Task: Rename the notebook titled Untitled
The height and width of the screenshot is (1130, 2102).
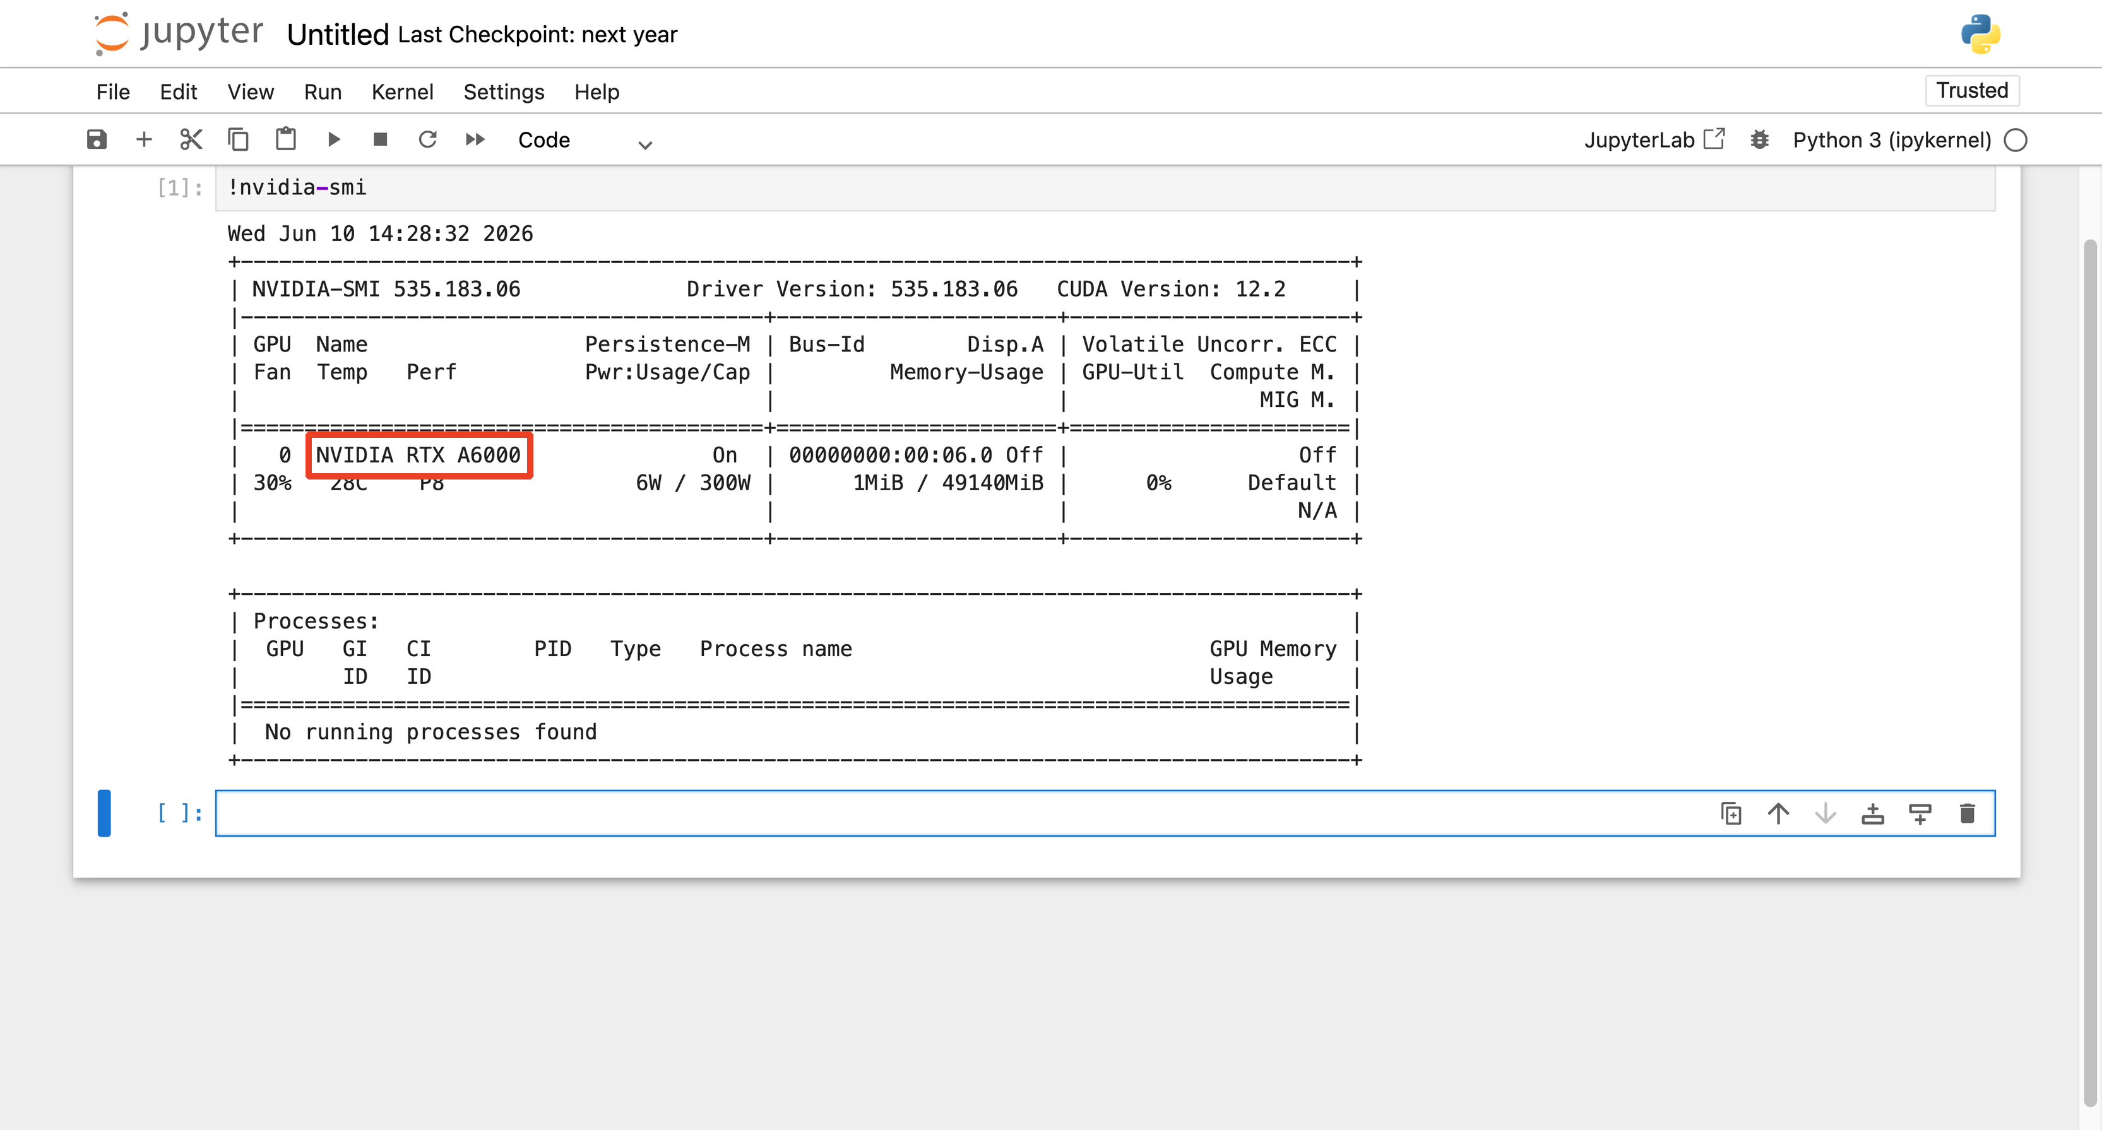Action: pyautogui.click(x=338, y=34)
